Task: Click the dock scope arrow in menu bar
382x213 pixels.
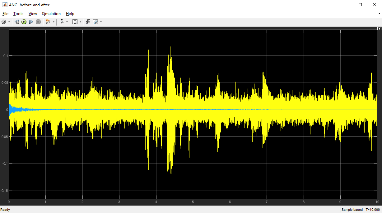Action: coord(379,14)
